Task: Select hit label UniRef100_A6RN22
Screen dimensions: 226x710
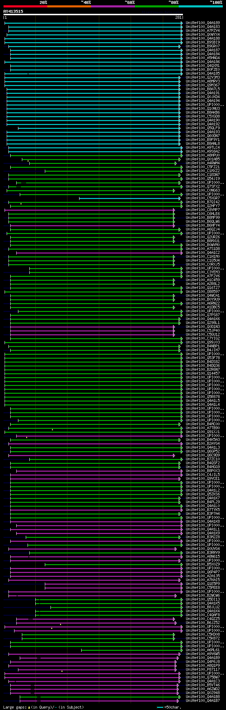Action: (203, 303)
